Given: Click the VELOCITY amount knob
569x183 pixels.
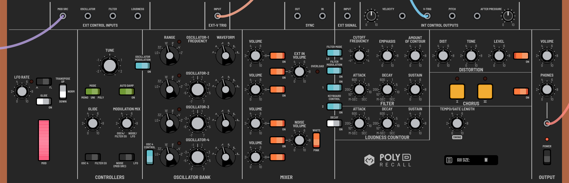Looking at the screenshot, I should pyautogui.click(x=371, y=16).
